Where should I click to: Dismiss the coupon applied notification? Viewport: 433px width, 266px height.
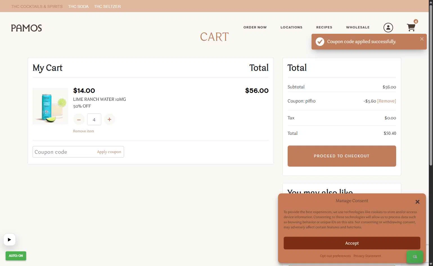[x=422, y=39]
